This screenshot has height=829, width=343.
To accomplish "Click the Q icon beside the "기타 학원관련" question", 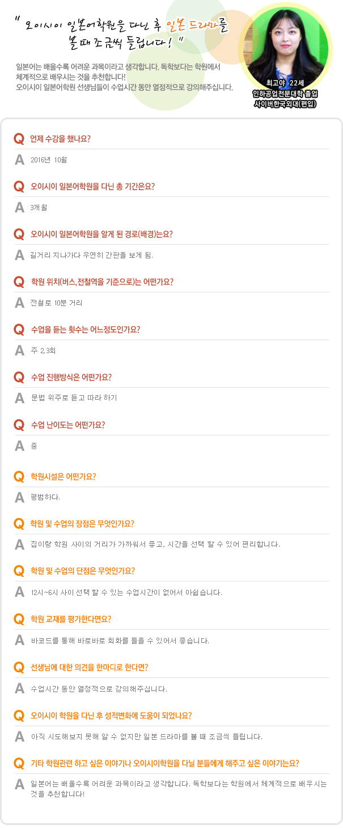I will pyautogui.click(x=19, y=763).
